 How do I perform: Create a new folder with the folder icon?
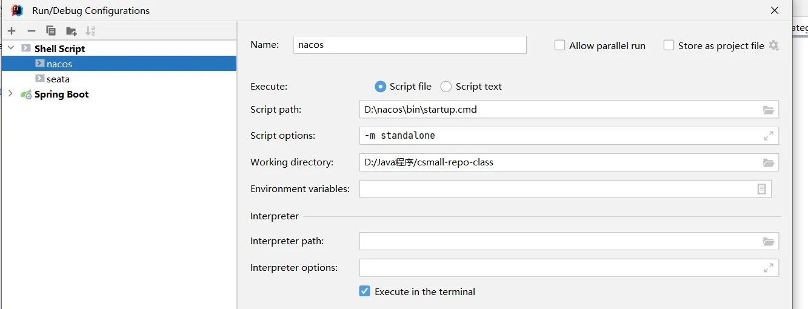(x=72, y=31)
